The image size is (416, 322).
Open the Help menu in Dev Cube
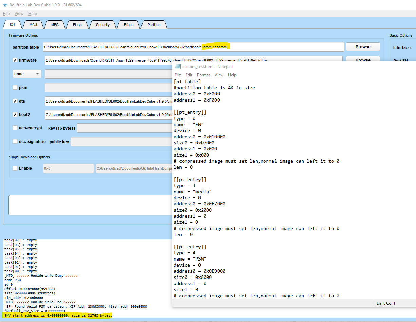(x=33, y=14)
